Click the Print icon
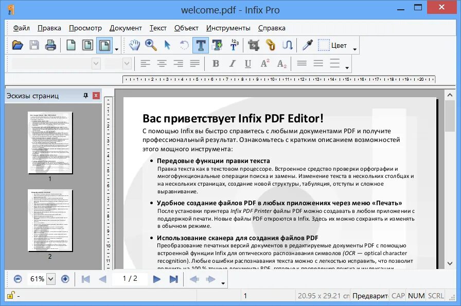Viewport: 461px width, 306px height. [x=50, y=45]
